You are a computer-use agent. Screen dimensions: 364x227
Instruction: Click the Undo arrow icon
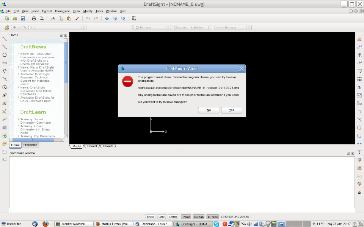point(88,19)
